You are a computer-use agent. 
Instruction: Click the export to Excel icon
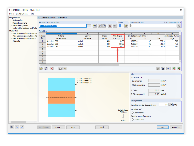click(x=174, y=69)
